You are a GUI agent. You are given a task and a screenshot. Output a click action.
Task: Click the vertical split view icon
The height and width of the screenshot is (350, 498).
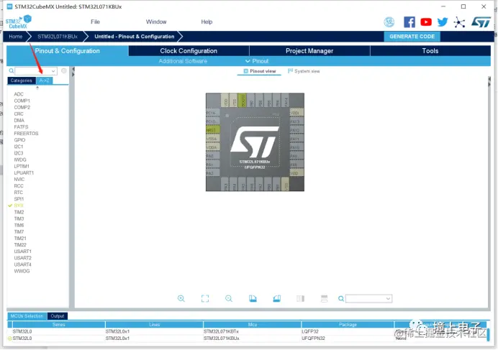coord(300,298)
